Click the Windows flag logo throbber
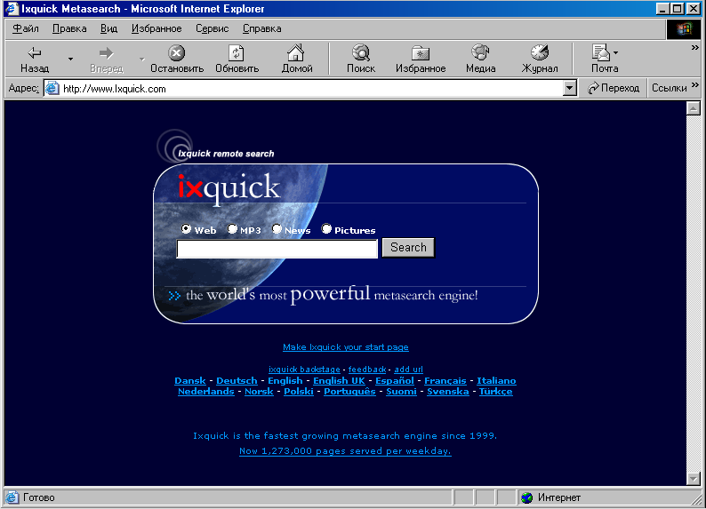This screenshot has width=706, height=509. pos(684,29)
